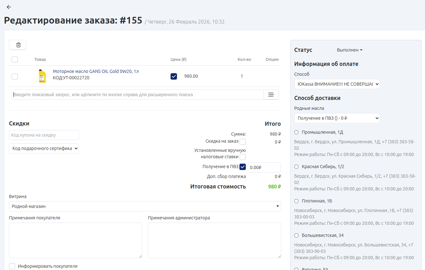Click the trash delete icon button
The height and width of the screenshot is (270, 425).
(18, 45)
